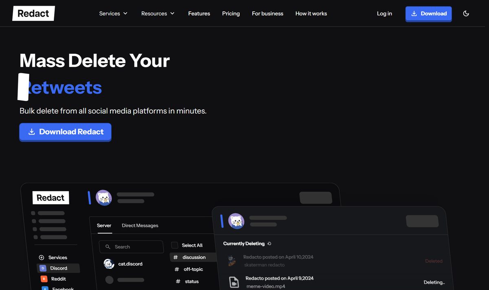Click the skaterman redacto thumbnail
Viewport: 489px width, 290px height.
[x=232, y=261]
